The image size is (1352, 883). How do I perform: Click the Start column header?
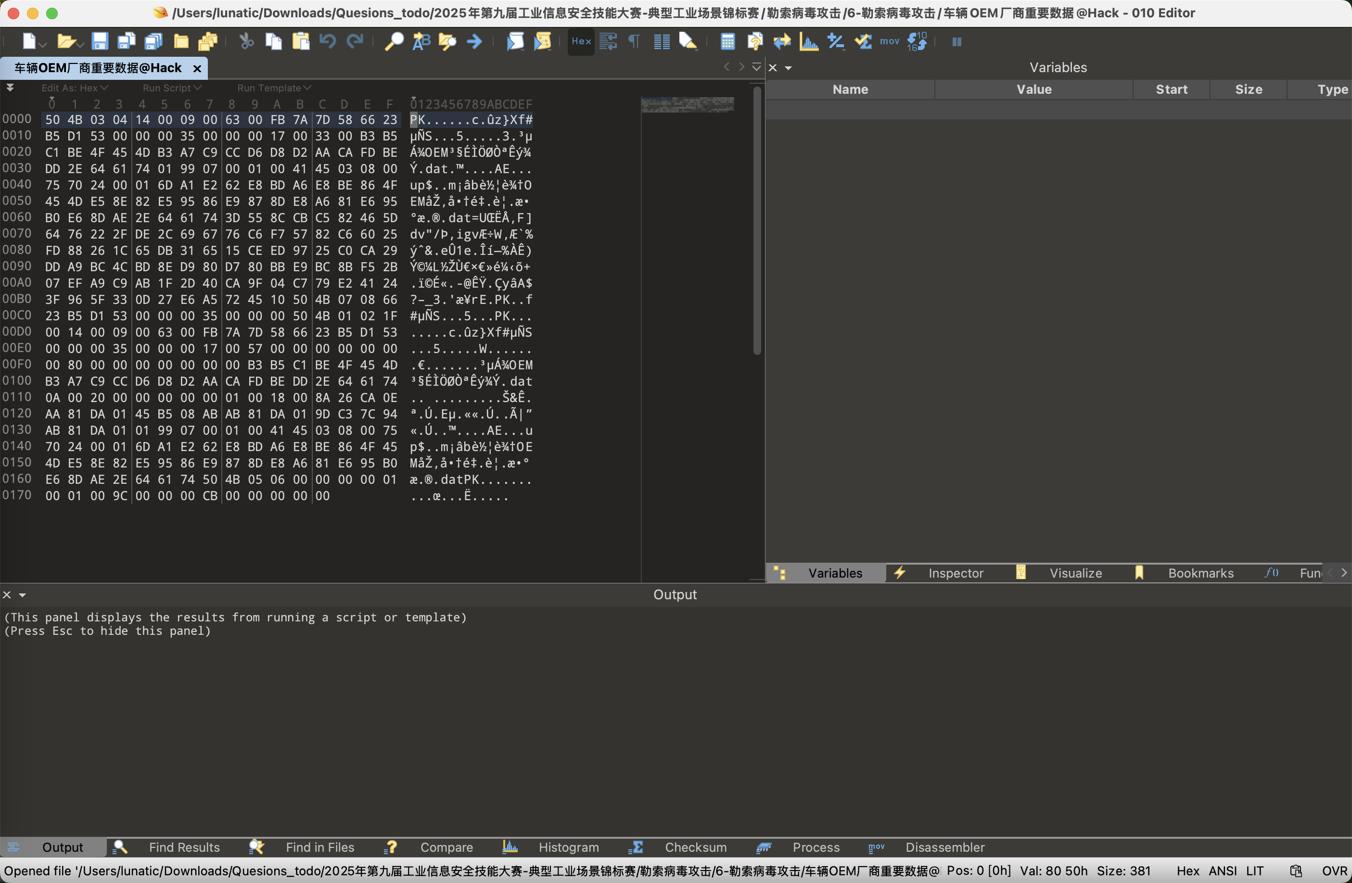(x=1172, y=89)
